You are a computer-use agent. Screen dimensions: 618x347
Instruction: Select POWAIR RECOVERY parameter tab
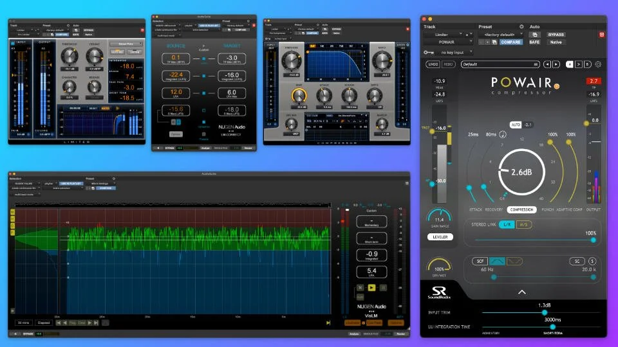(494, 209)
